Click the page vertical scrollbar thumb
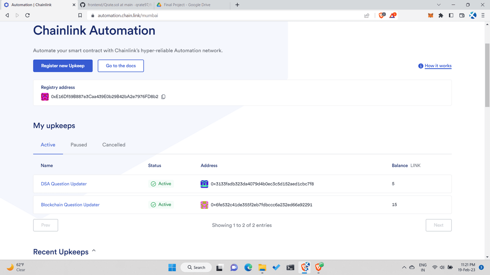 [x=487, y=75]
